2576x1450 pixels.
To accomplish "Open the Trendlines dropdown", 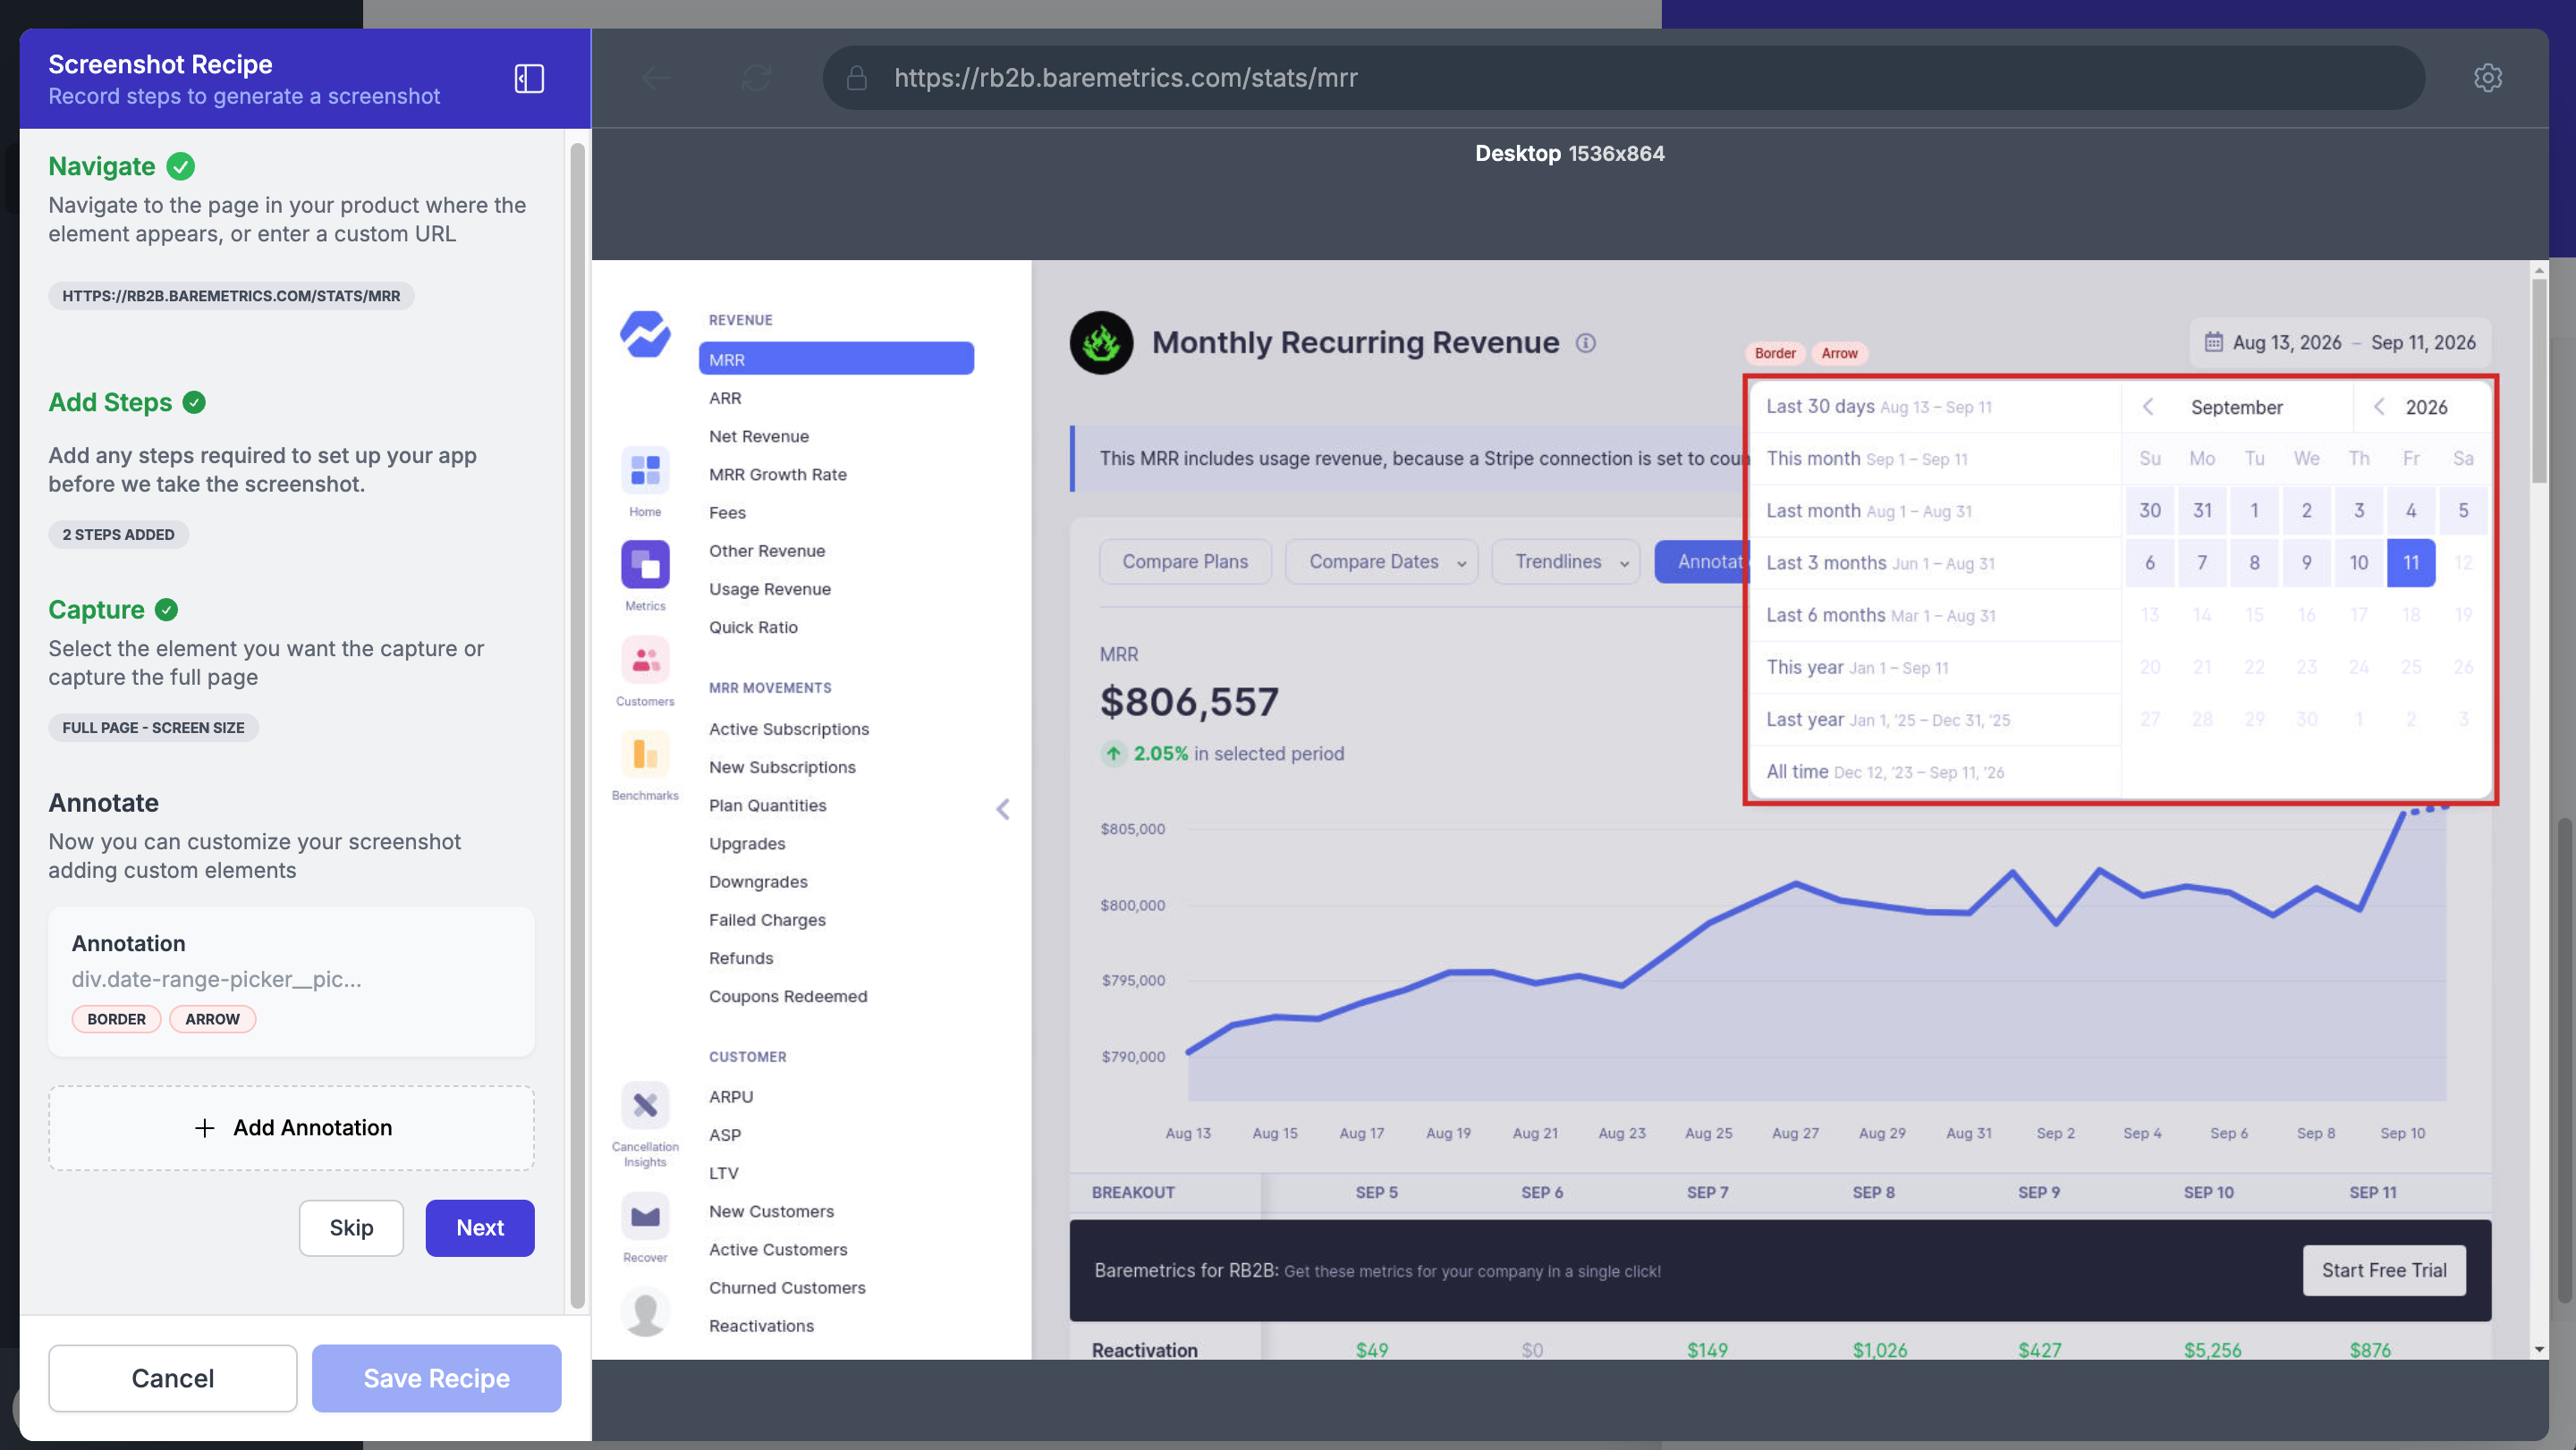I will (1565, 561).
